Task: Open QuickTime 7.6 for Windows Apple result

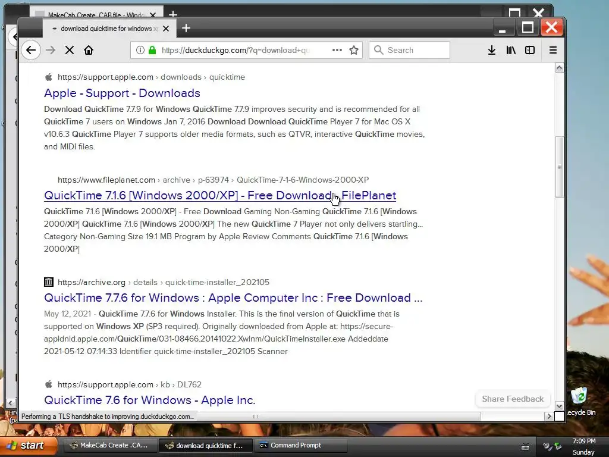Action: (149, 400)
